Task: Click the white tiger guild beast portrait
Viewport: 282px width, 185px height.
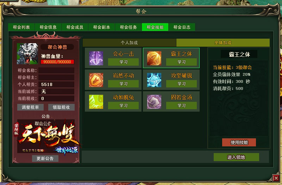Action: click(x=27, y=54)
